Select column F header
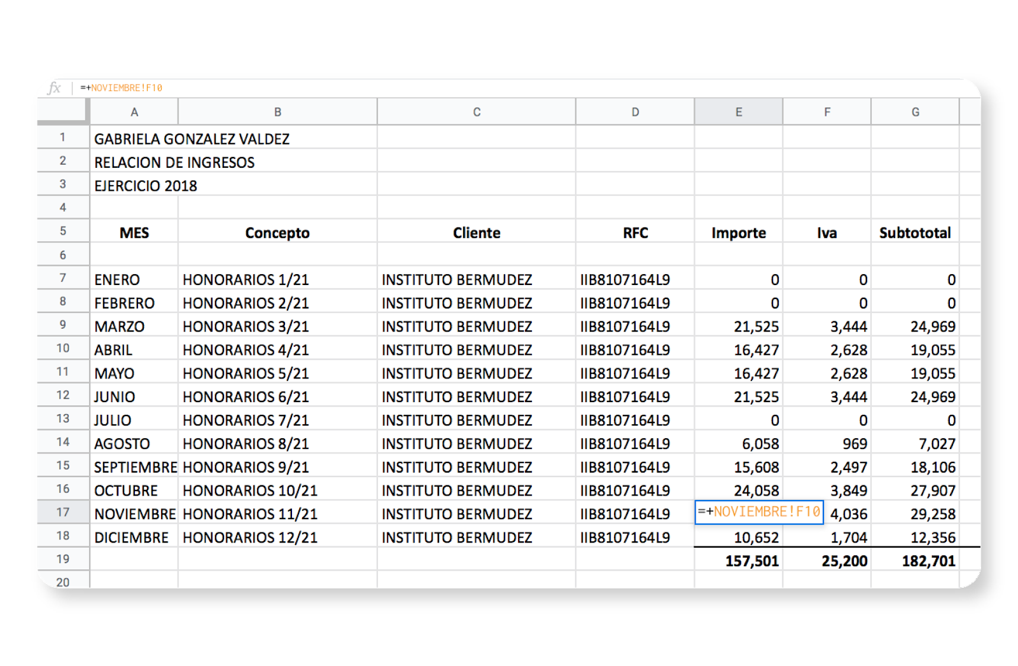 [x=827, y=112]
